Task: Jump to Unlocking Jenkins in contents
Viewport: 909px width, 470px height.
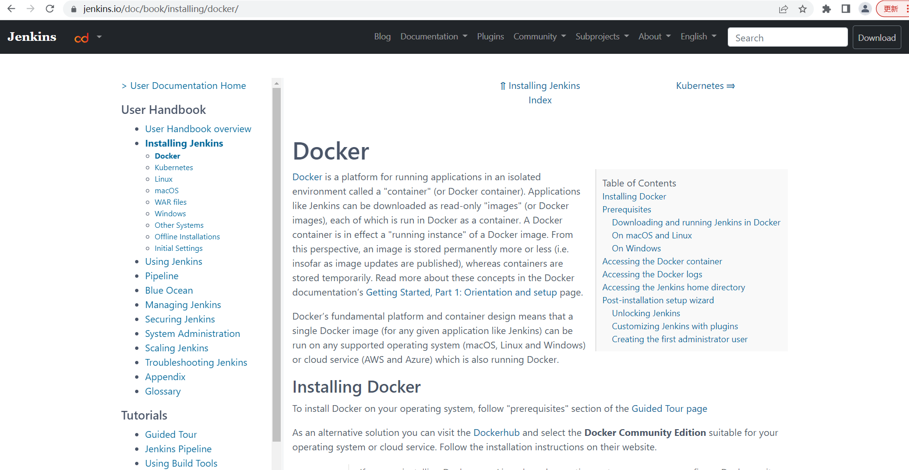Action: click(x=646, y=313)
